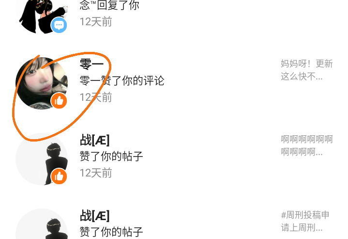Screen dimensions: 348x239
Task: View post preview '啊啊啊啊啊啊啊啊啊啊...'
Action: 306,145
